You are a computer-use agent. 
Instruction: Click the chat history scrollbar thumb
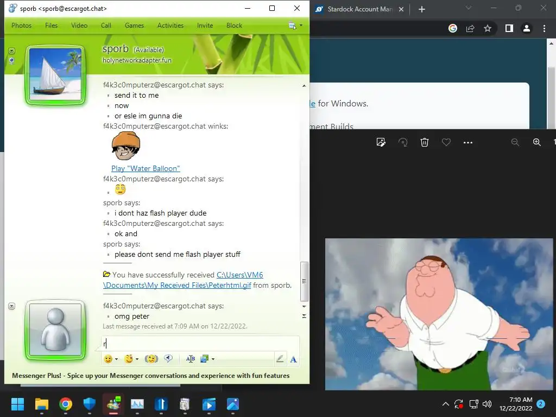304,281
